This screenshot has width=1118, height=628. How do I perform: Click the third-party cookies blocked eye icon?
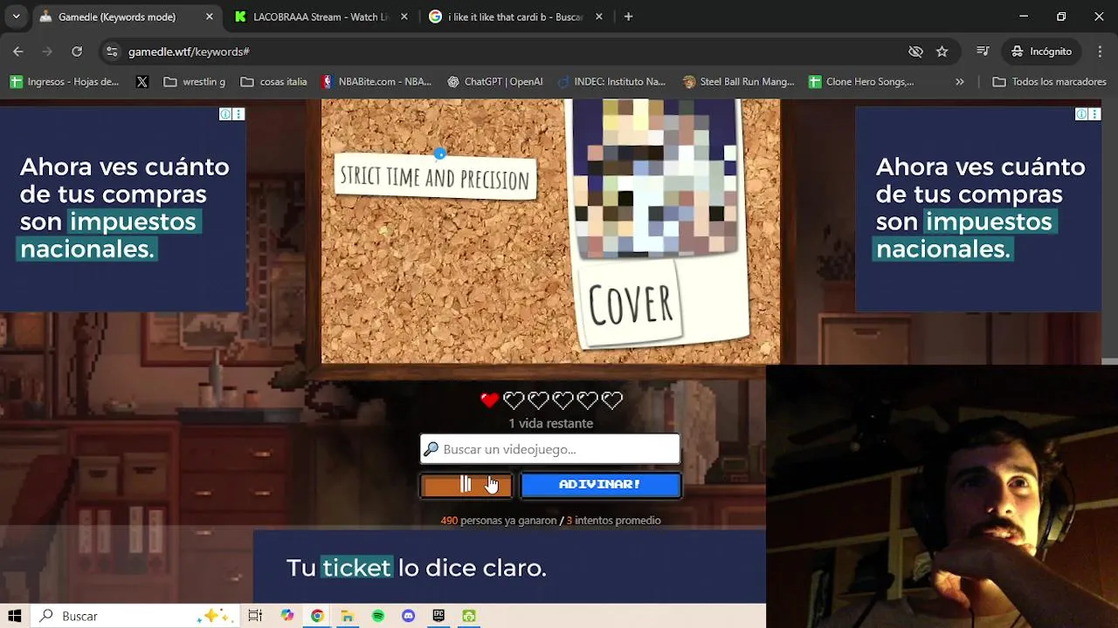pyautogui.click(x=915, y=51)
